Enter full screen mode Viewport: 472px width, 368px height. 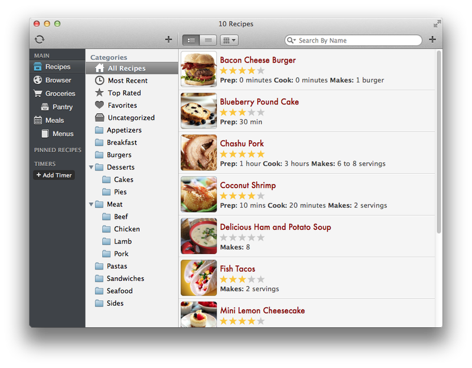[x=437, y=24]
